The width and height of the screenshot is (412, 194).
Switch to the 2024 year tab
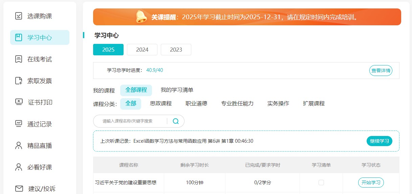pyautogui.click(x=142, y=50)
